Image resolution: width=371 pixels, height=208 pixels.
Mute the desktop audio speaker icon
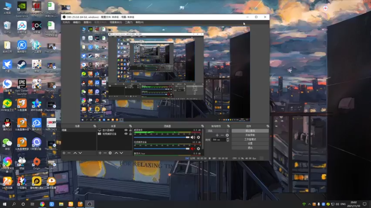[x=193, y=137]
